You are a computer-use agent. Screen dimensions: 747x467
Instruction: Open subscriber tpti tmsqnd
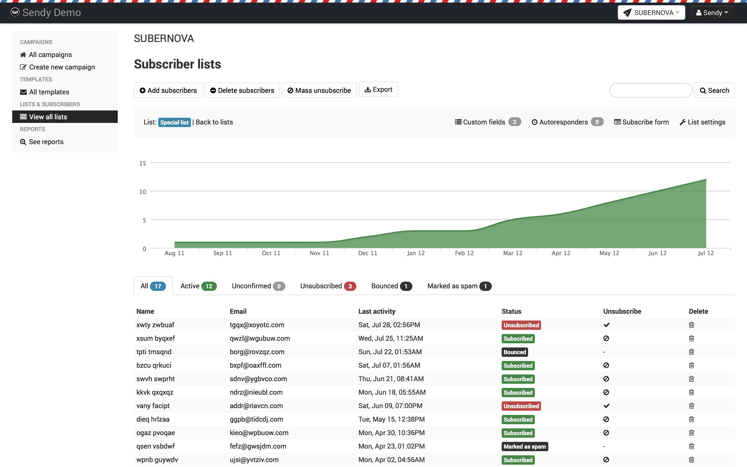coord(154,352)
